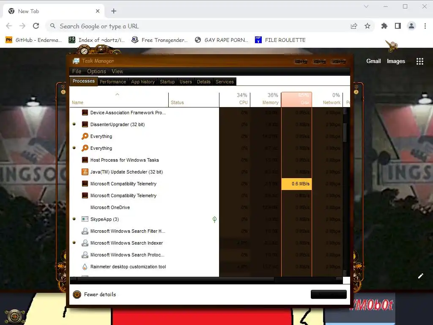Open the File menu in Task Manager
This screenshot has height=325, width=433.
coord(77,71)
